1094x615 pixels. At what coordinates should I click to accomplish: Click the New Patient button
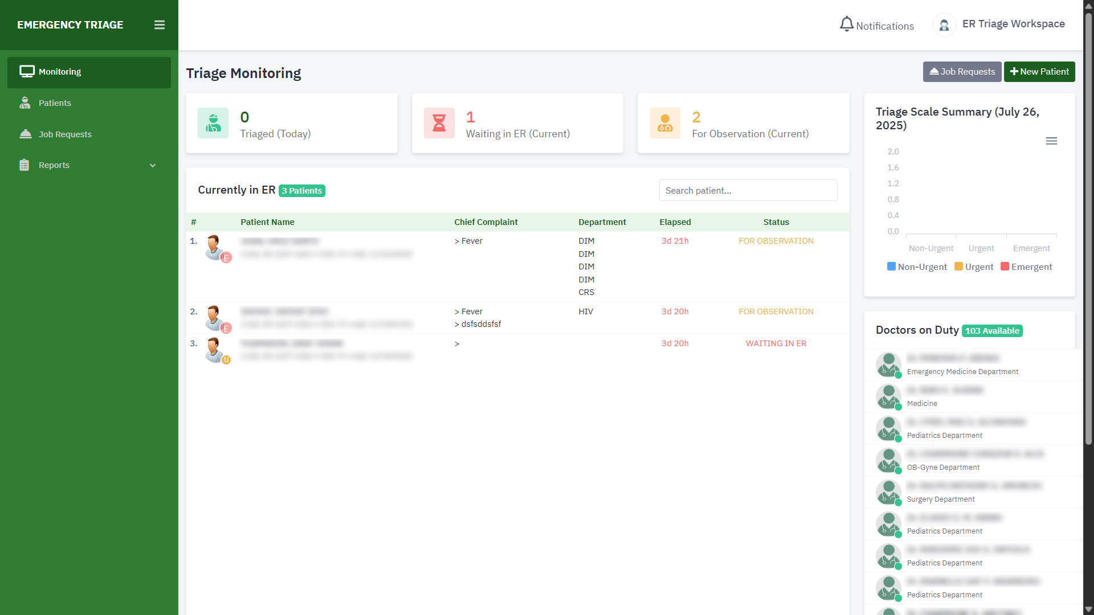tap(1039, 72)
